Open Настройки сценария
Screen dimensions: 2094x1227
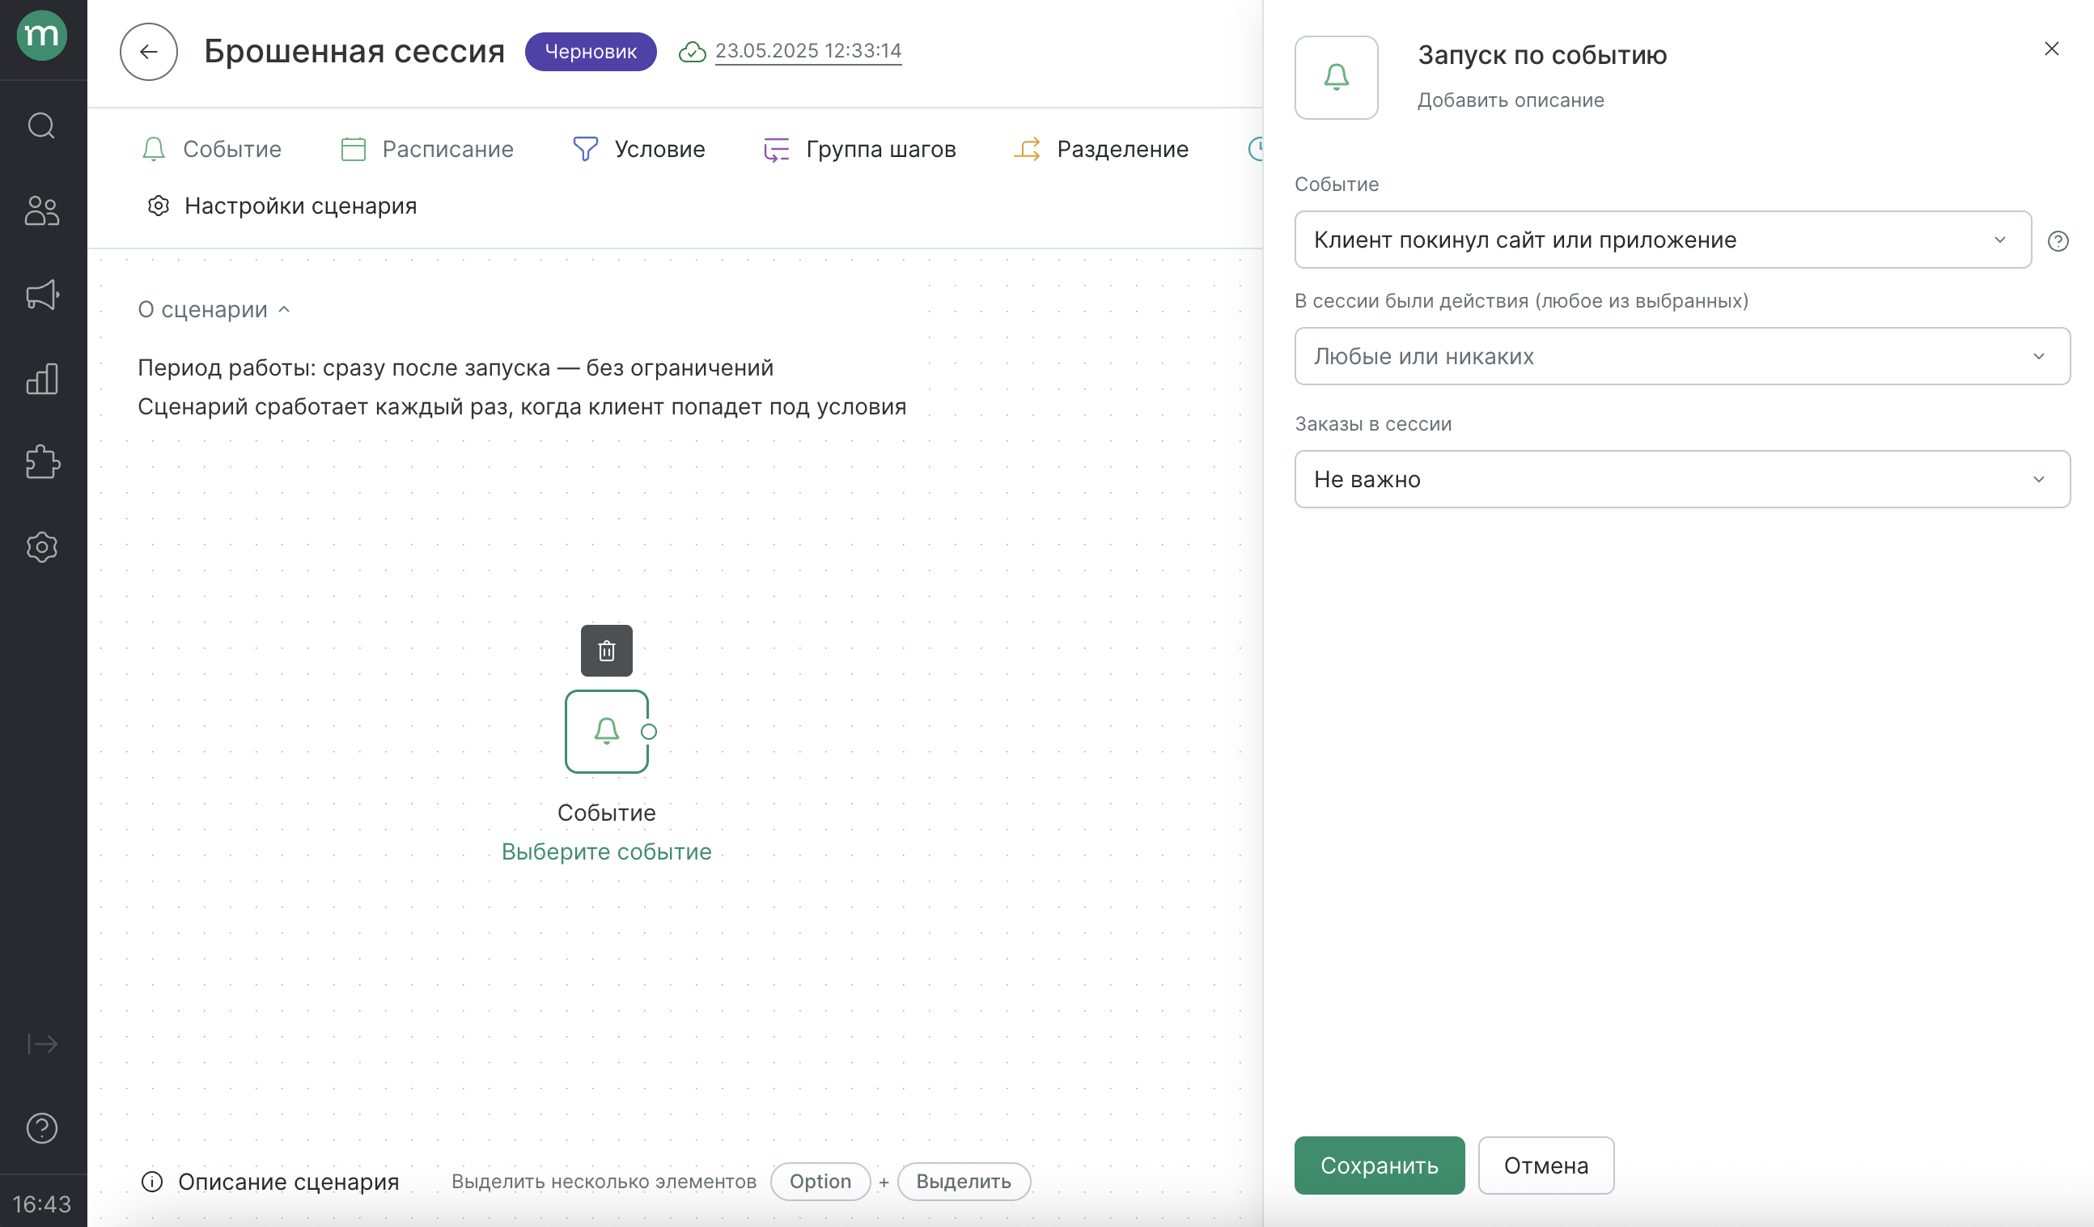click(x=282, y=206)
